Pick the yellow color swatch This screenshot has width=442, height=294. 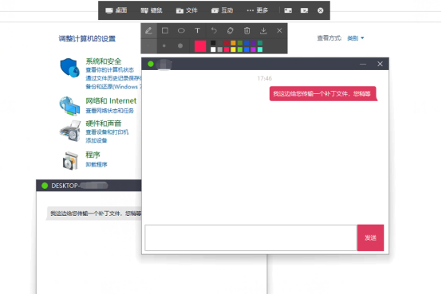[233, 49]
